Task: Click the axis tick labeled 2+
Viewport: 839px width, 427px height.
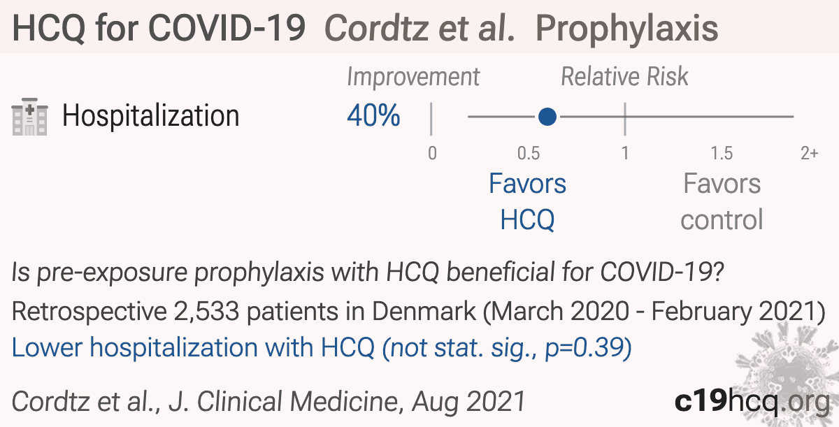Action: pyautogui.click(x=809, y=153)
